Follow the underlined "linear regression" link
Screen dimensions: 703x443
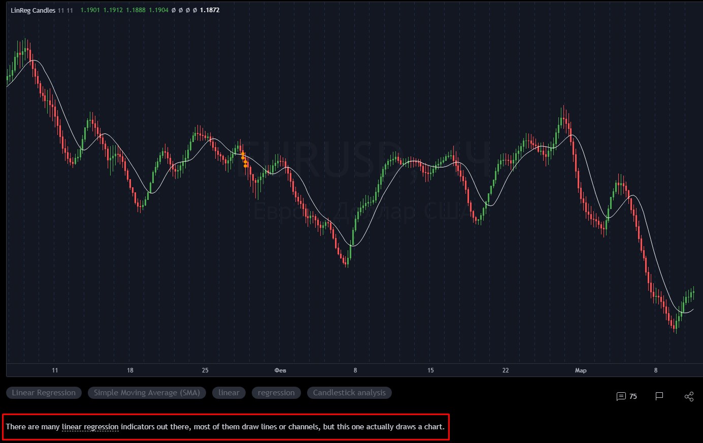[90, 427]
